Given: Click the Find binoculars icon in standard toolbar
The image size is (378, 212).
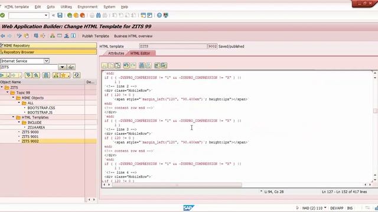Looking at the screenshot, I should tap(99, 15).
